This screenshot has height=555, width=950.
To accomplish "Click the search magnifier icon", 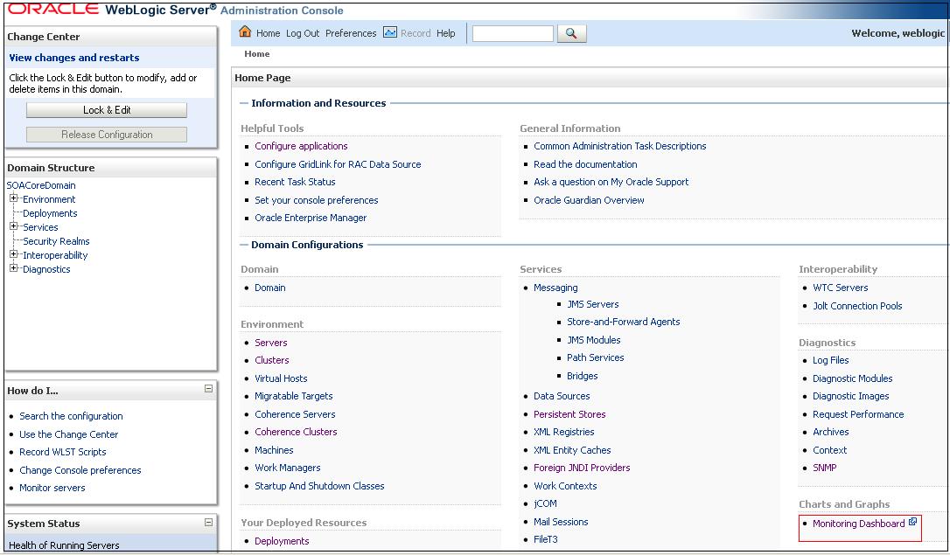I will tap(573, 34).
